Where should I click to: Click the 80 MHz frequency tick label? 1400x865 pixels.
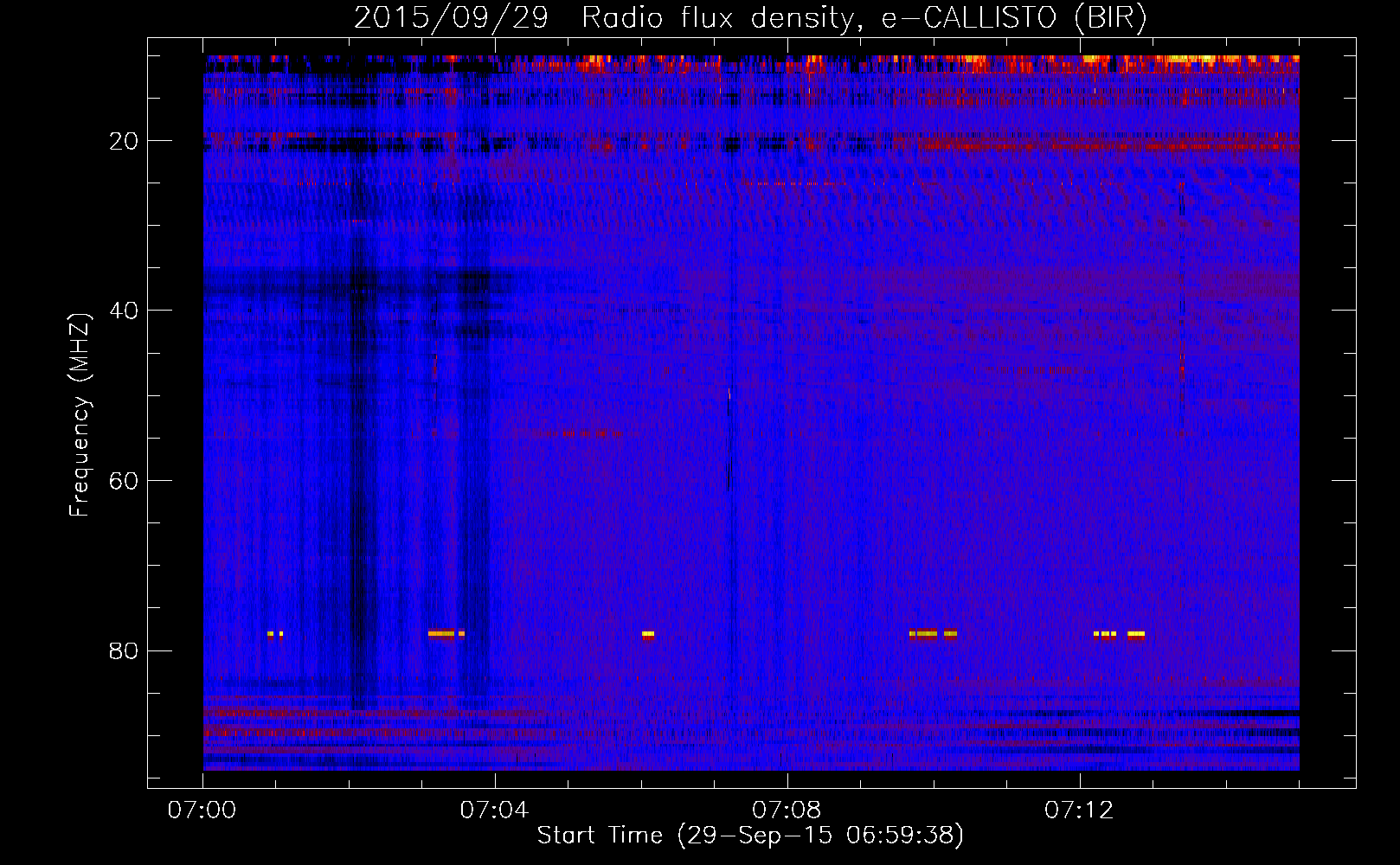pos(125,650)
